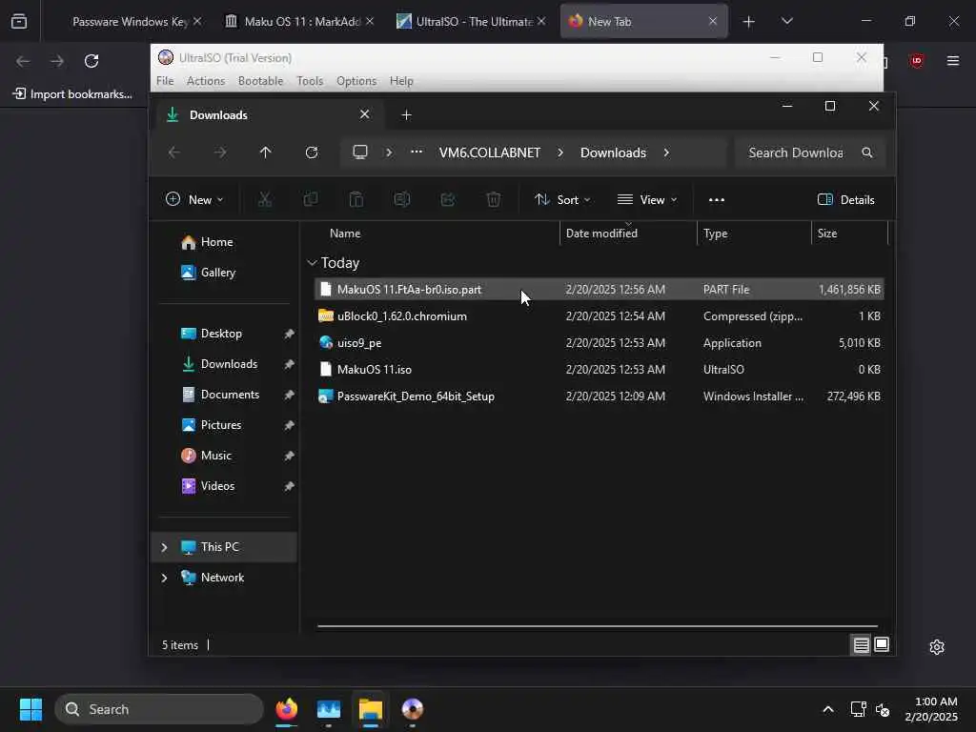Click the Rename icon in Explorer toolbar

click(402, 199)
